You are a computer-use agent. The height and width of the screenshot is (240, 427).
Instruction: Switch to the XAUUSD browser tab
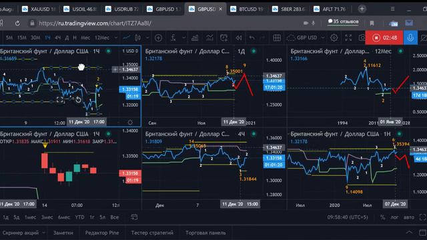pyautogui.click(x=39, y=9)
